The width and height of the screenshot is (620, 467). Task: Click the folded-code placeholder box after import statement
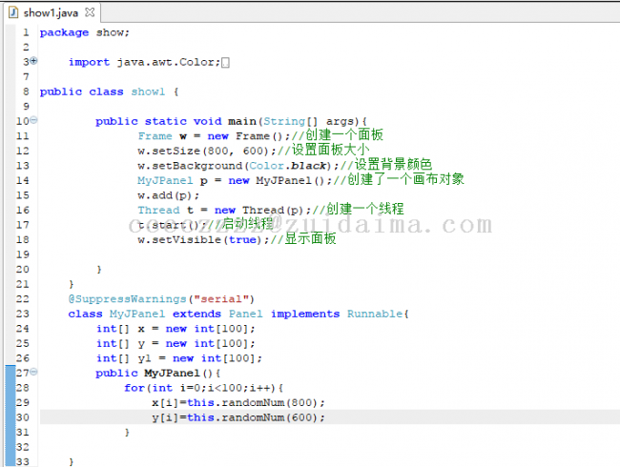point(225,63)
